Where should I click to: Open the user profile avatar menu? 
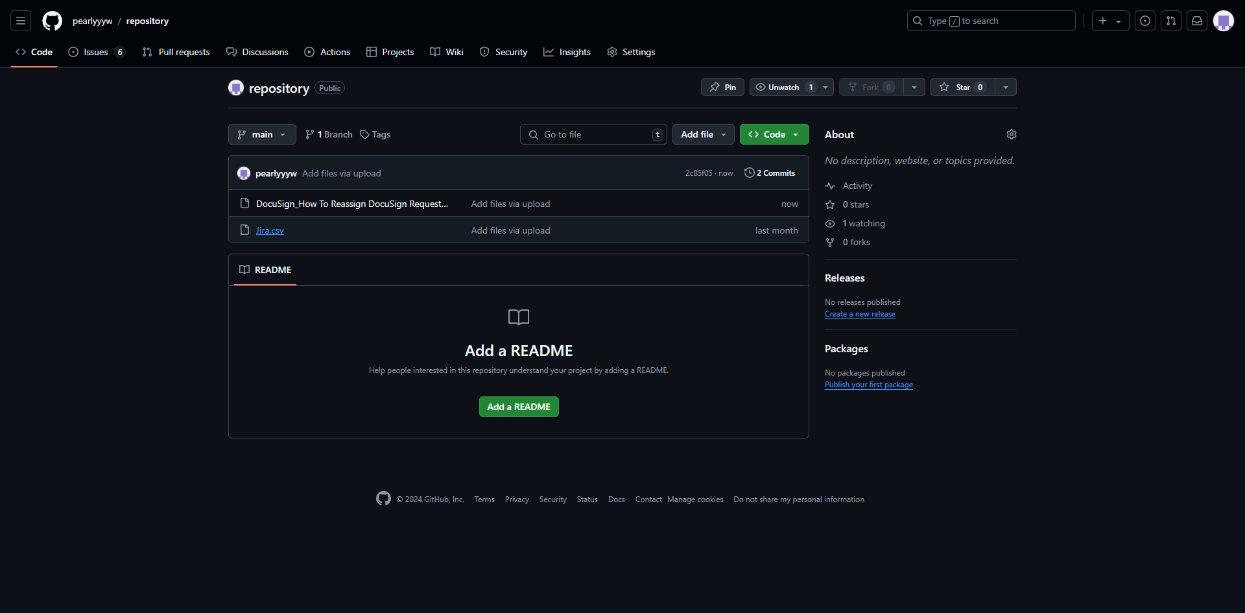(1223, 21)
